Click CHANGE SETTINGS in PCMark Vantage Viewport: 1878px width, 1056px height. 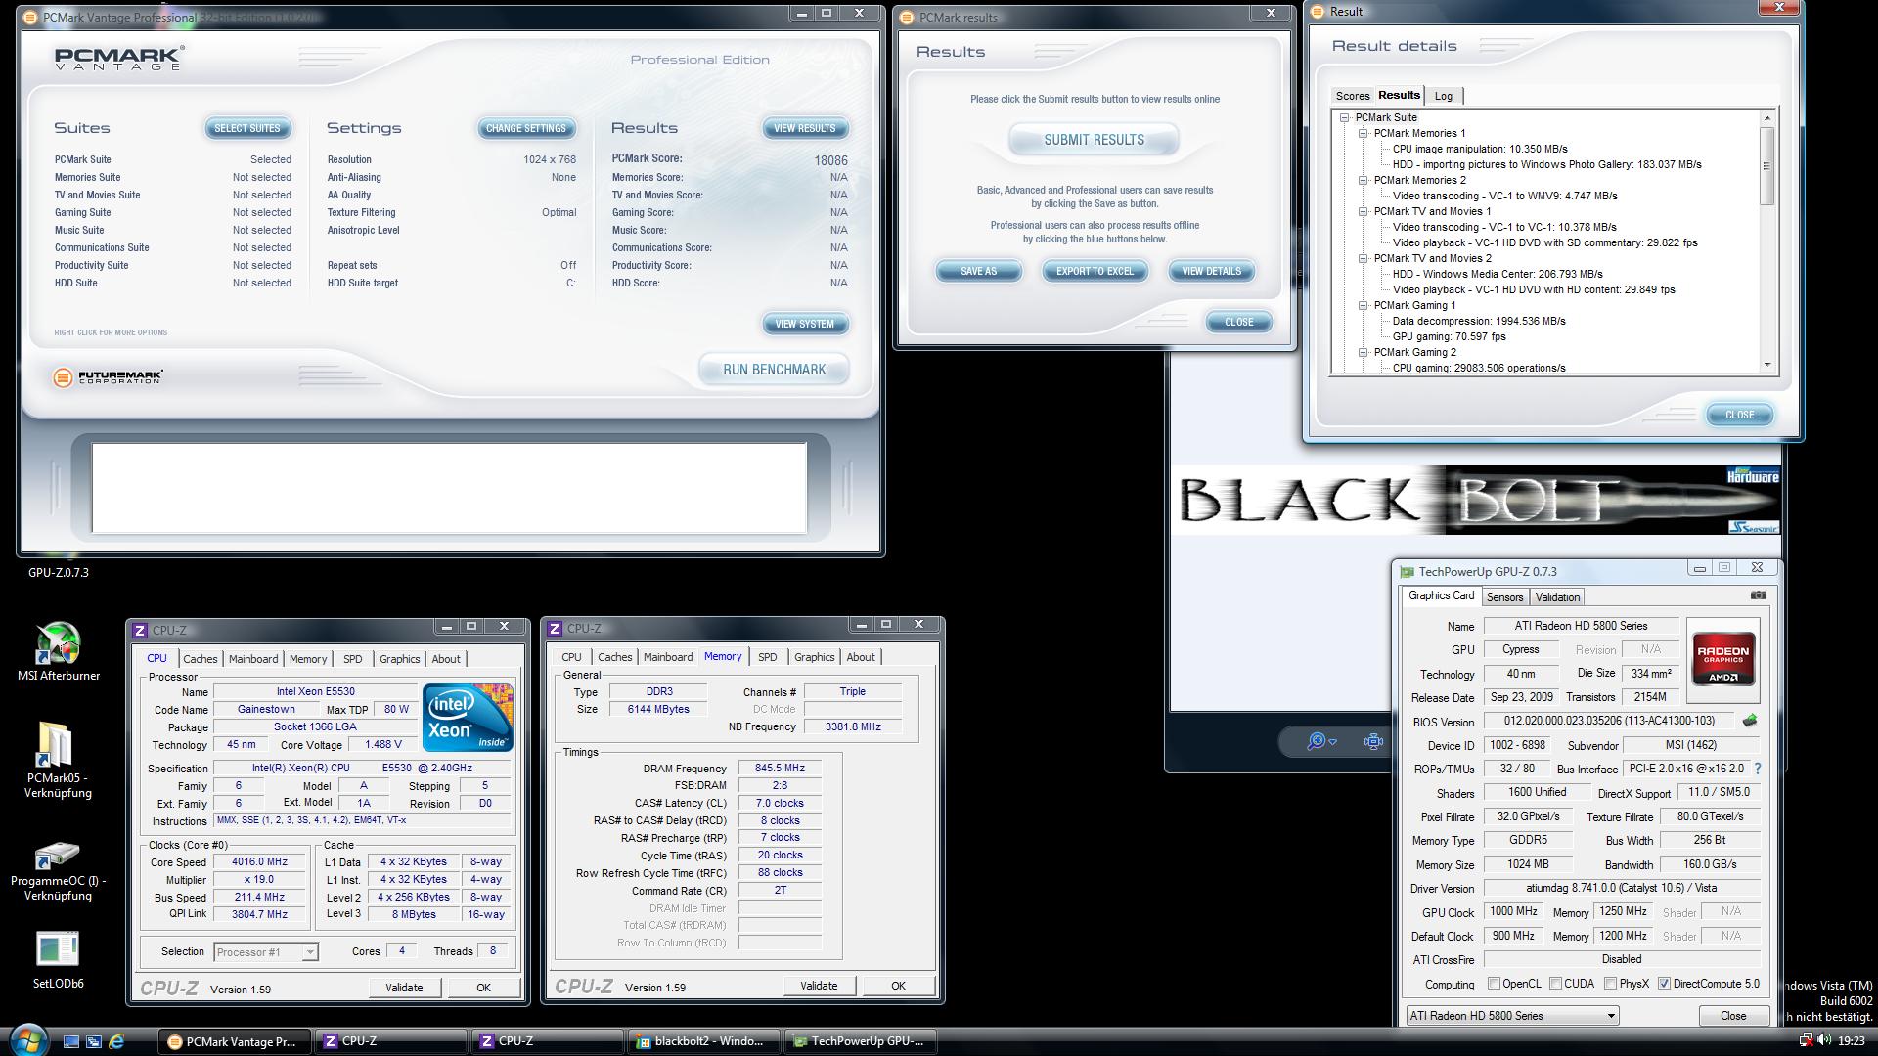pyautogui.click(x=525, y=128)
